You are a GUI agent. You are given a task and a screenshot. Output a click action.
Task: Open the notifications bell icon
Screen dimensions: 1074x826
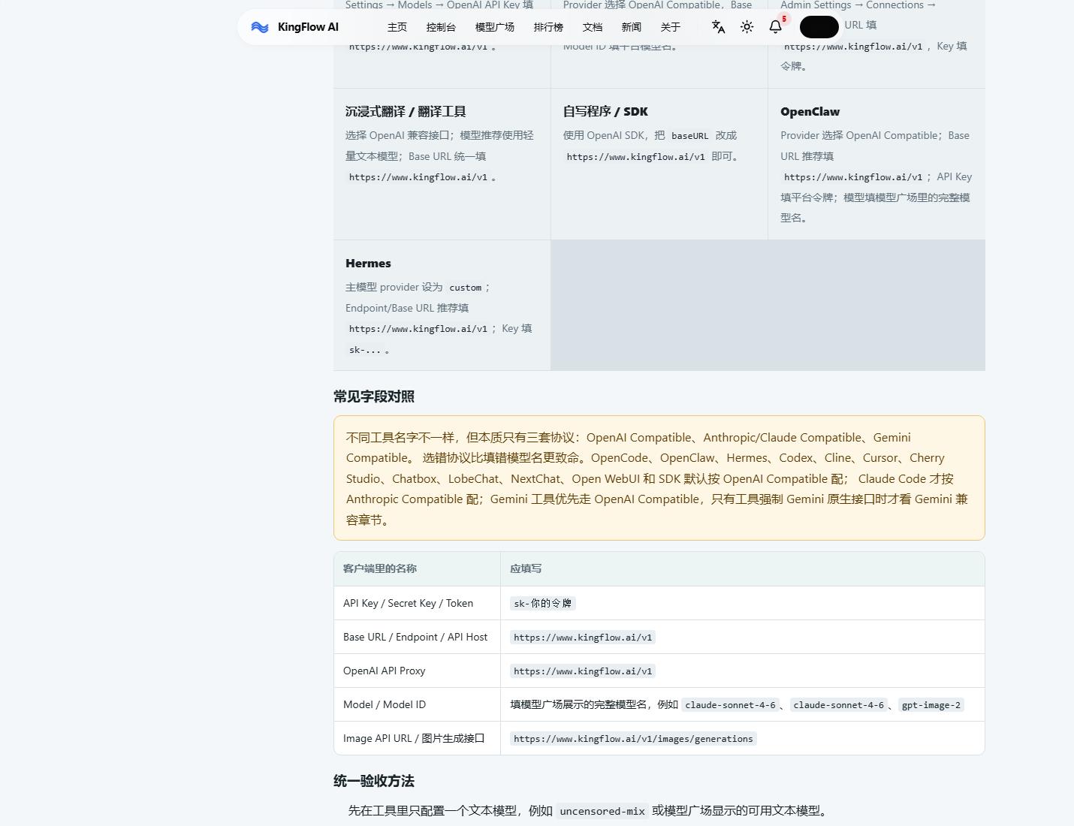[x=776, y=27]
